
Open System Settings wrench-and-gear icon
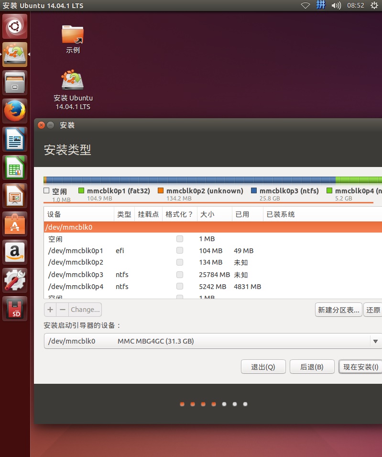15,281
